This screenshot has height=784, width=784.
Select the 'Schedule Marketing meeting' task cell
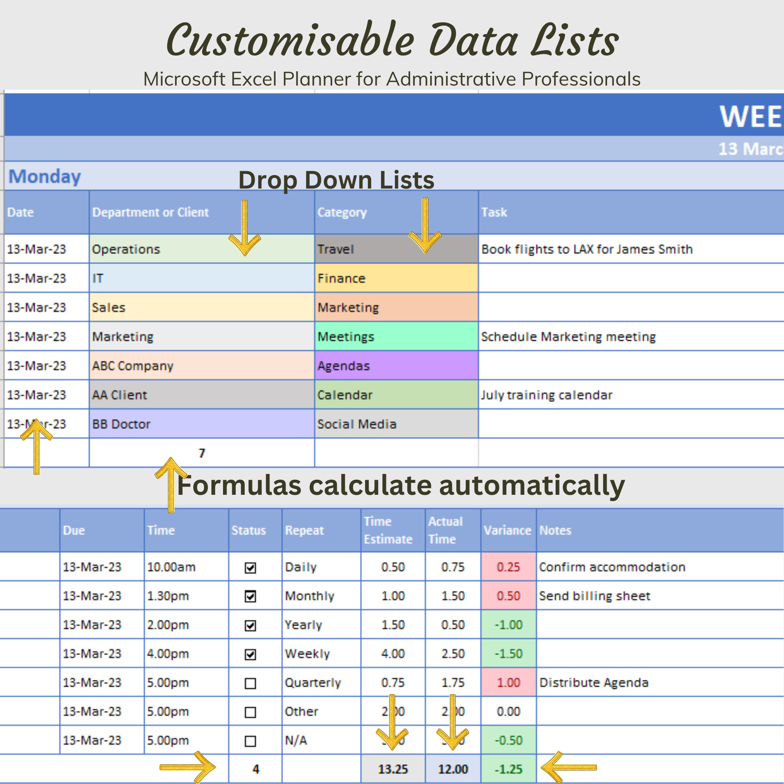pos(568,336)
